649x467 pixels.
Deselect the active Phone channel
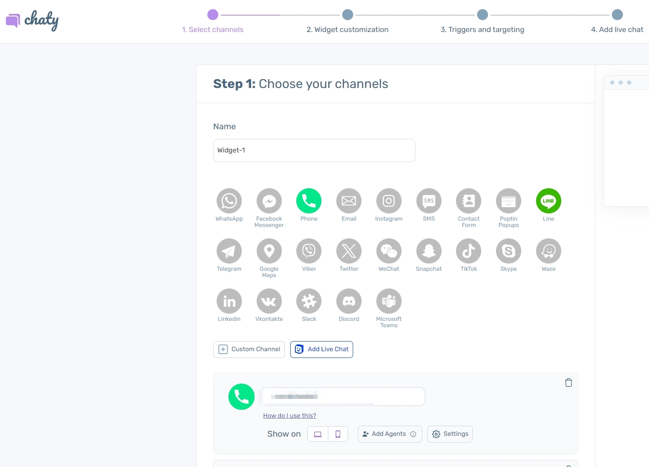[309, 201]
